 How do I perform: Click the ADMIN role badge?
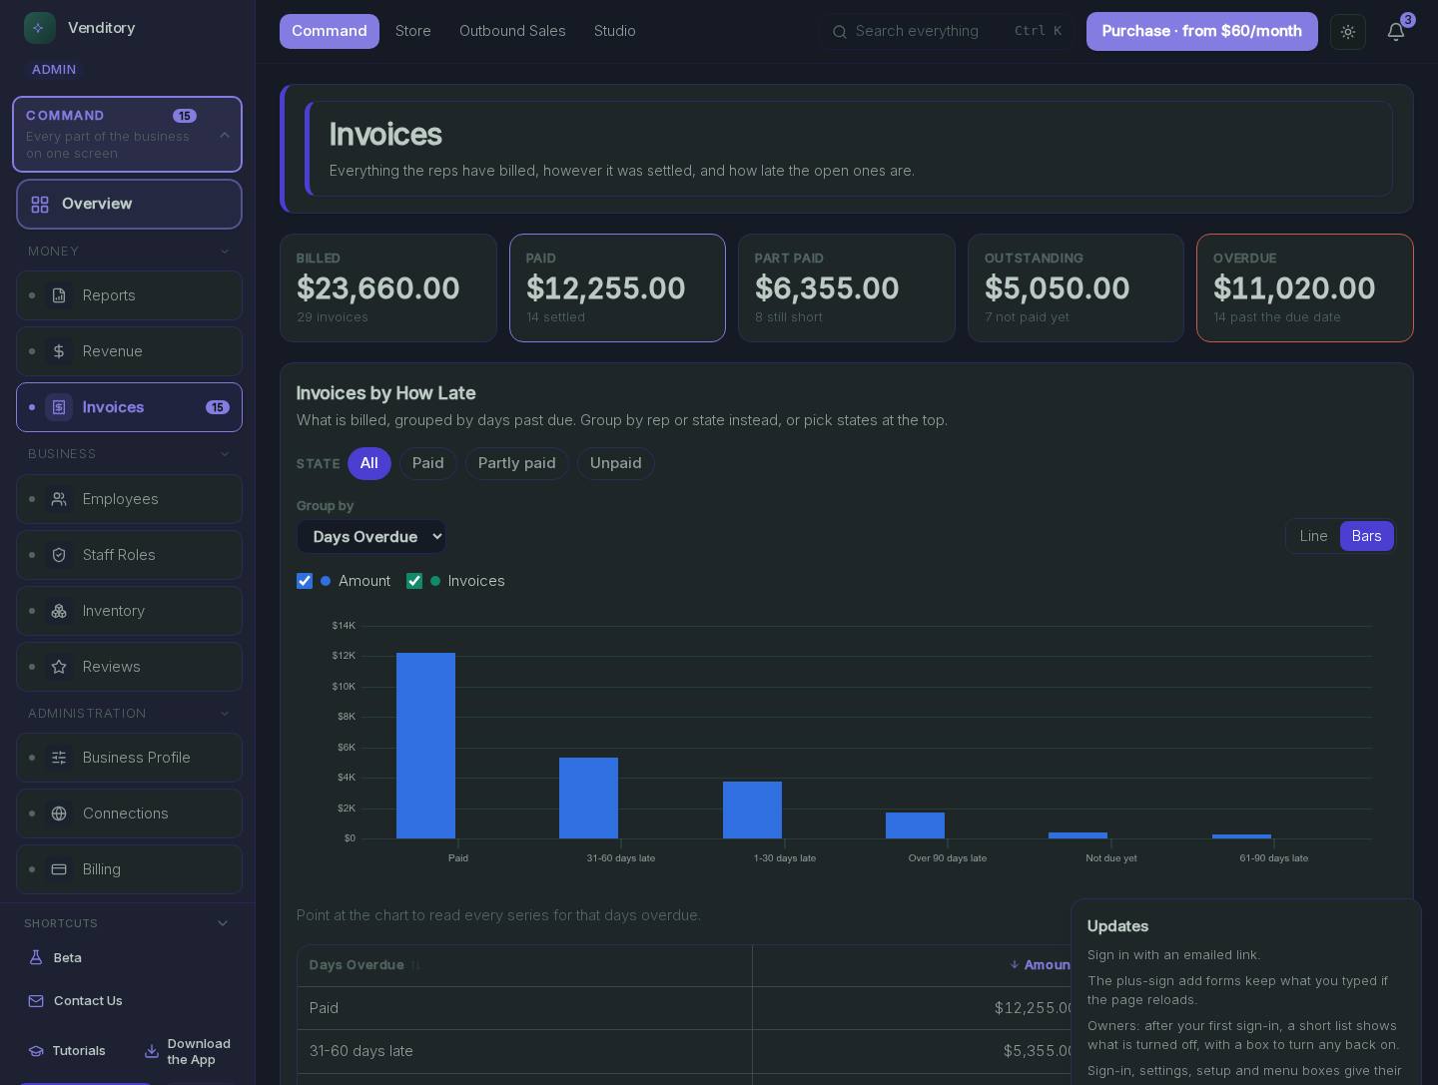pos(54,70)
